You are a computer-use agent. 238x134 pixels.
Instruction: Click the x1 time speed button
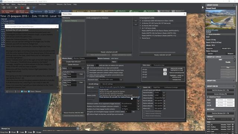coord(9,7)
